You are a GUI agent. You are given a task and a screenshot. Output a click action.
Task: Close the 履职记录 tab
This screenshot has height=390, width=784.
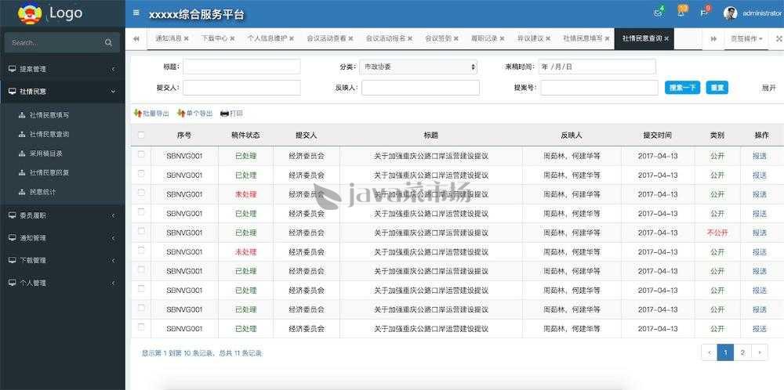(502, 38)
